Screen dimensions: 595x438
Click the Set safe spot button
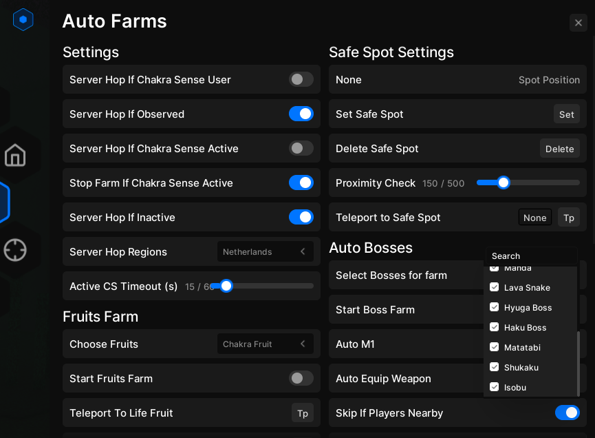(x=567, y=114)
